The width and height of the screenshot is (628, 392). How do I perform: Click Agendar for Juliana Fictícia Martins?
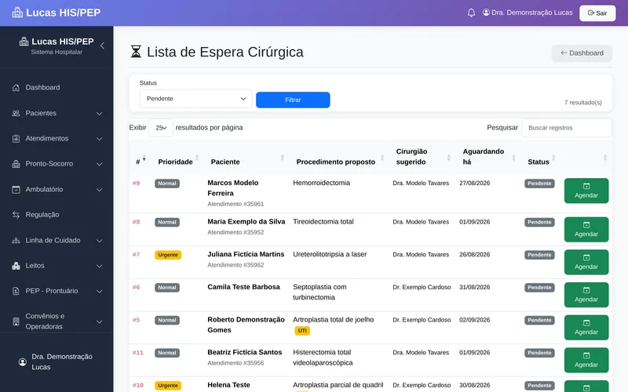pyautogui.click(x=586, y=263)
